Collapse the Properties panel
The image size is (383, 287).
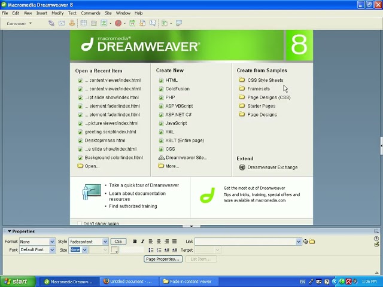coord(9,231)
